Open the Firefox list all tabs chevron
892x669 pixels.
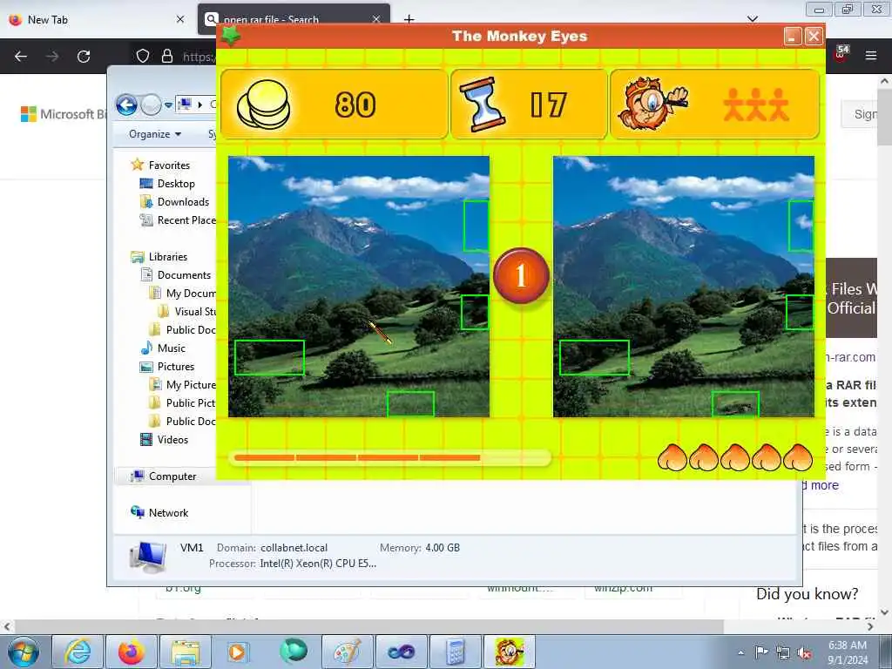coord(753,19)
